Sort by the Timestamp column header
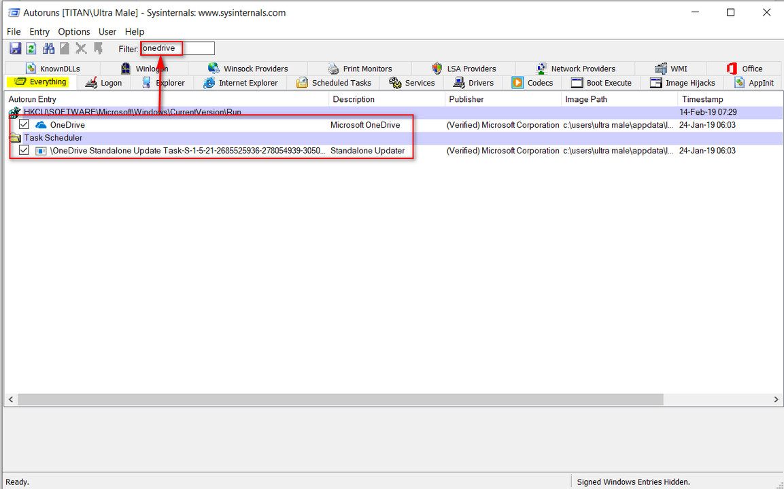784x489 pixels. click(730, 99)
